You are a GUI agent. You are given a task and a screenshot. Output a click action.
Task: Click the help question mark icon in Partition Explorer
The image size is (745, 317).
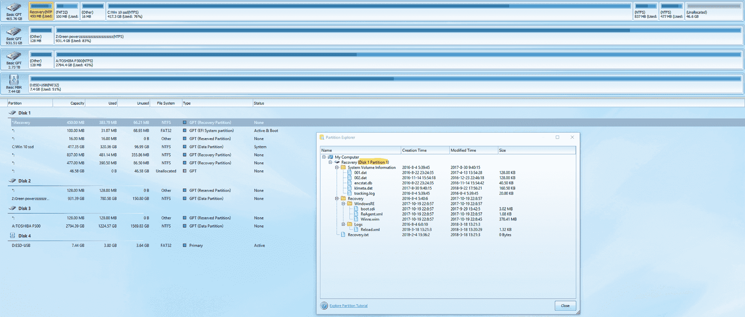pyautogui.click(x=324, y=306)
